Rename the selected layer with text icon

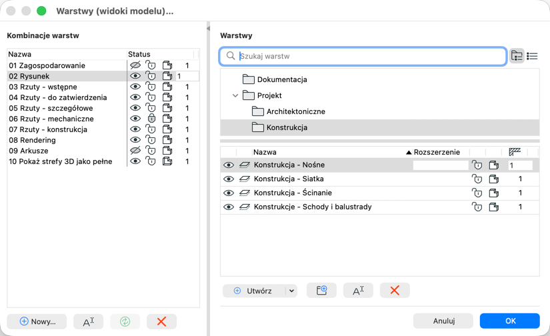[358, 291]
